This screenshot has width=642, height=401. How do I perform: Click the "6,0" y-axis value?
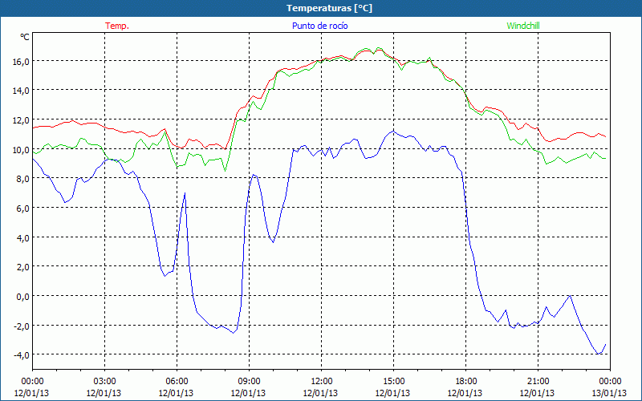click(22, 208)
